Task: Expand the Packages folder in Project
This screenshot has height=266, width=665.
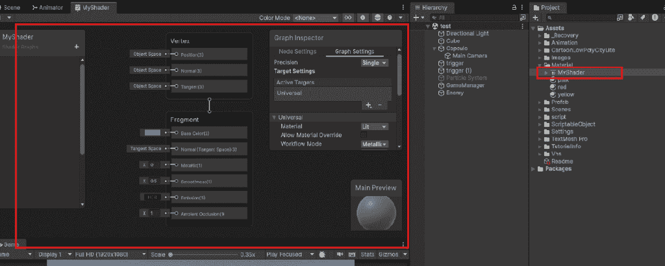Action: click(533, 169)
